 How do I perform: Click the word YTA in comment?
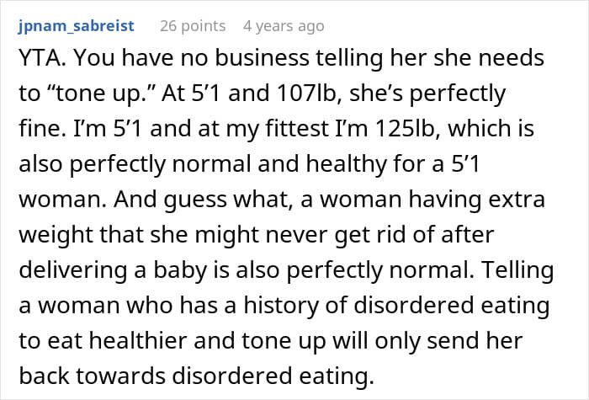[x=40, y=58]
